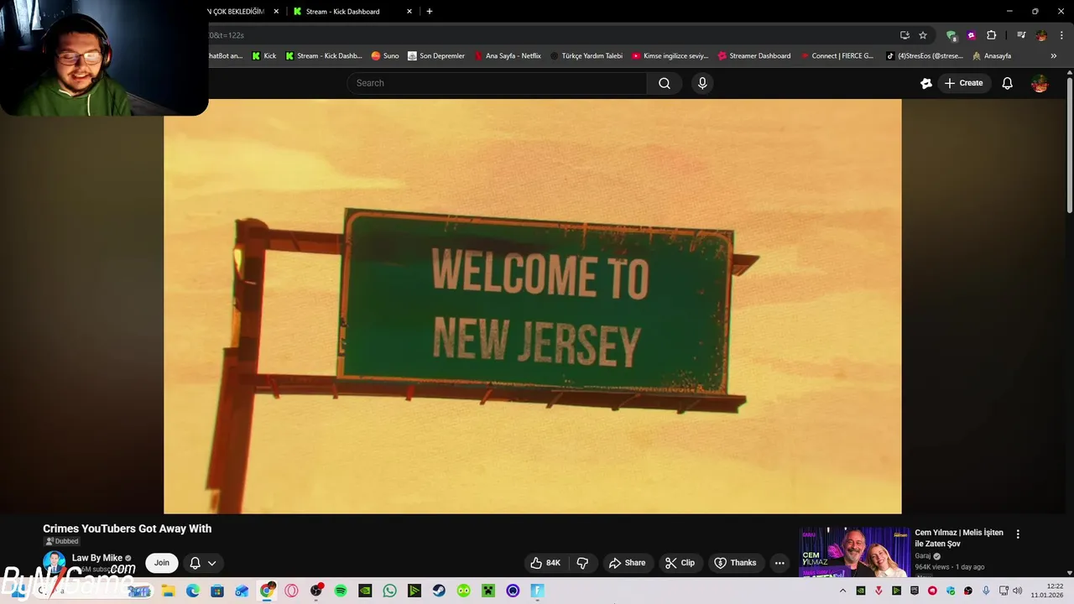Open the Streamer Dashboard bookmark
Screen dimensions: 1074x604
click(x=753, y=56)
